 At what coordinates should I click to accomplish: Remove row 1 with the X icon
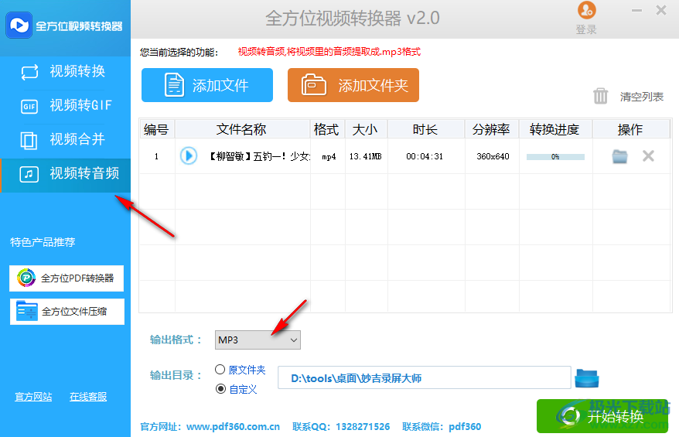(648, 156)
